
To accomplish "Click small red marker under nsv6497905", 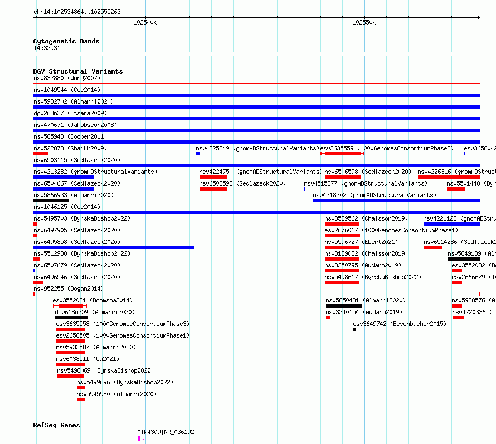I will (35, 236).
